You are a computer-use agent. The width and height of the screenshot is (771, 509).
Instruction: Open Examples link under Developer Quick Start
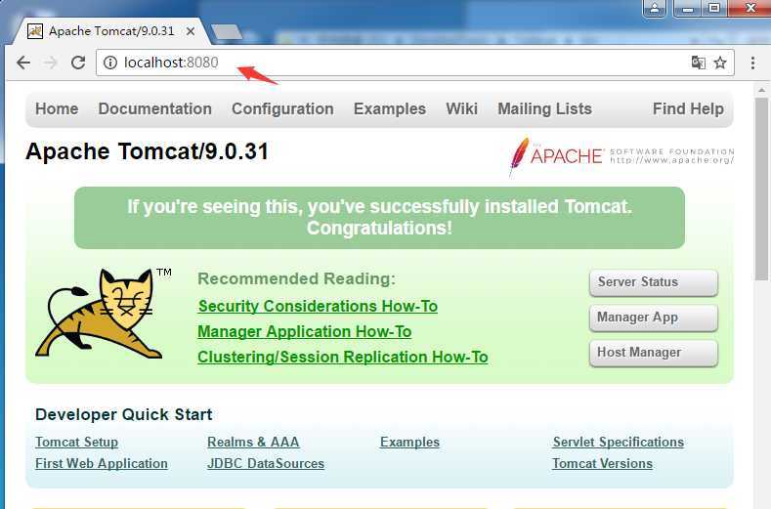point(409,443)
